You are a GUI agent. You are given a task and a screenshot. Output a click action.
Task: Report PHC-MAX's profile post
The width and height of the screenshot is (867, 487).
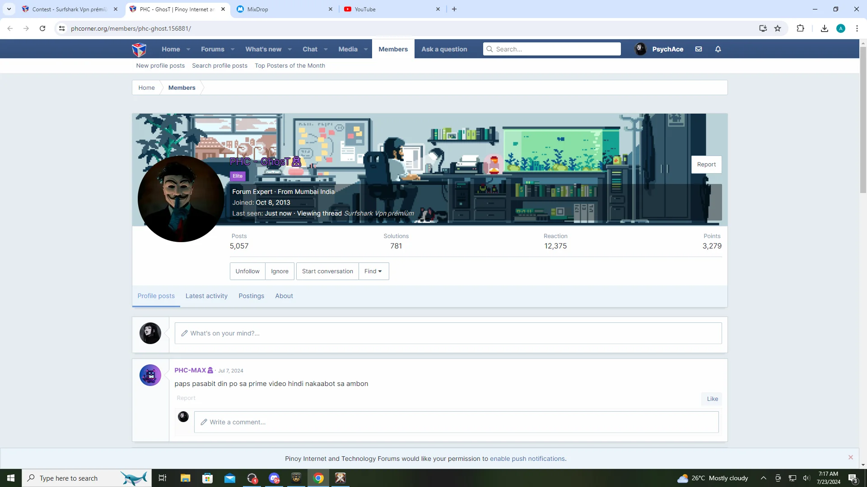click(x=186, y=398)
